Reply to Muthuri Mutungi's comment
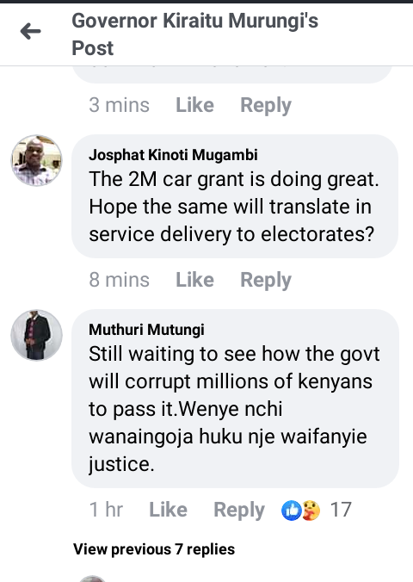 (x=239, y=511)
